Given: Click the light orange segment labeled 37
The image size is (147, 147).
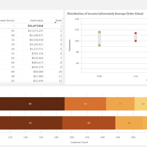Looking at the screenshot, I should click(120, 104).
